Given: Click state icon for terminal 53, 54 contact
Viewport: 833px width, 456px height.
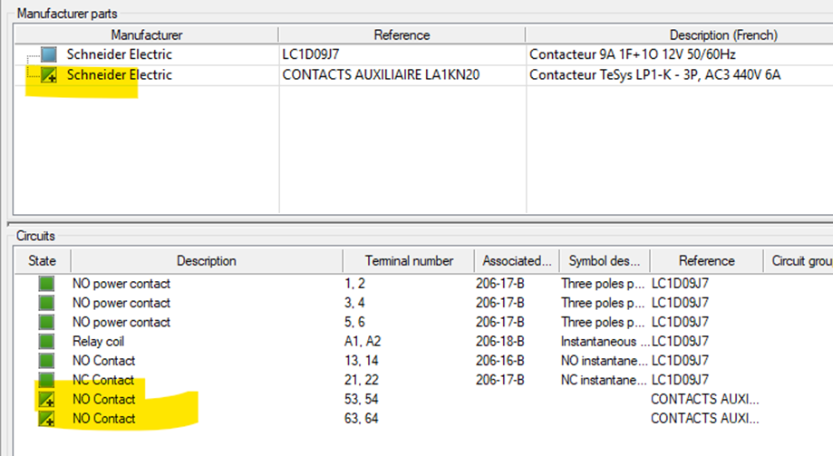Looking at the screenshot, I should click(45, 400).
